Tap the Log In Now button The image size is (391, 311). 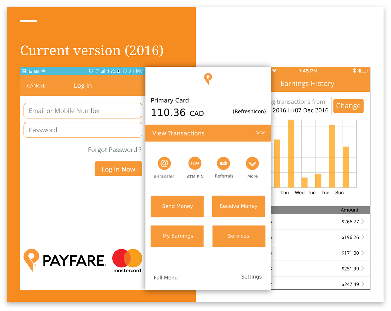(x=118, y=169)
